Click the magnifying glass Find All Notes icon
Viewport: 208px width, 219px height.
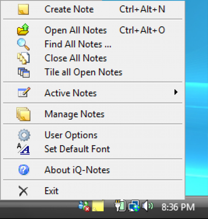(x=23, y=45)
